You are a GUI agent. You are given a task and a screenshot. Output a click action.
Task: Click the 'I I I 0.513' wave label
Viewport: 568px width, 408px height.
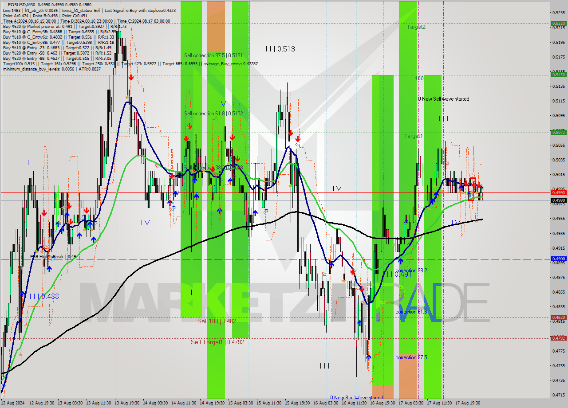point(280,49)
